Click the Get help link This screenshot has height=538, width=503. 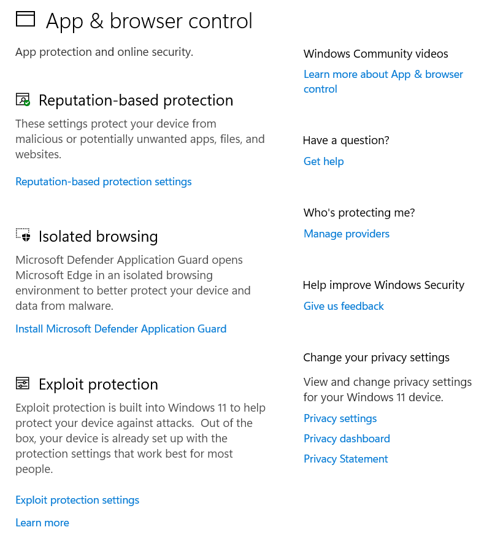coord(323,161)
